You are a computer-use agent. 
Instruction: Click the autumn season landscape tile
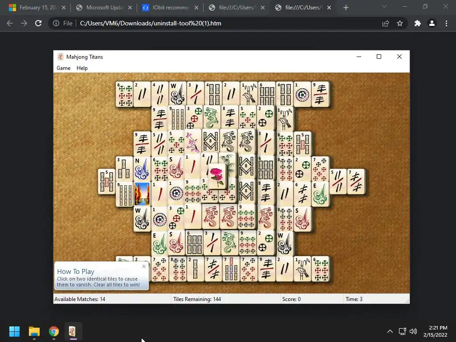tap(142, 194)
